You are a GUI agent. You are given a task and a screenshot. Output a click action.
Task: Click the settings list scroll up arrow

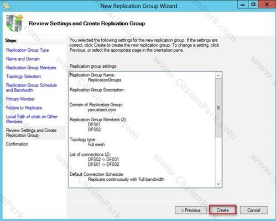click(x=218, y=76)
